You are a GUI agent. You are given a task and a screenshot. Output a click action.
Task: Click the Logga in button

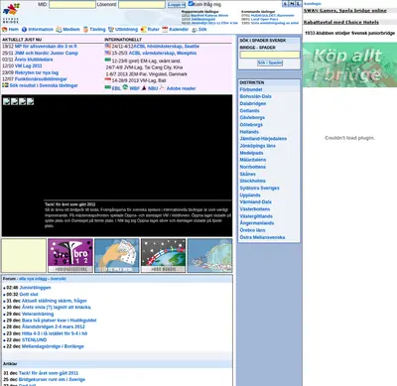177,5
